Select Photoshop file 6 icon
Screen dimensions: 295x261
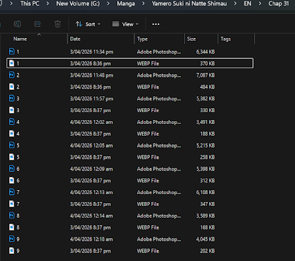click(12, 169)
